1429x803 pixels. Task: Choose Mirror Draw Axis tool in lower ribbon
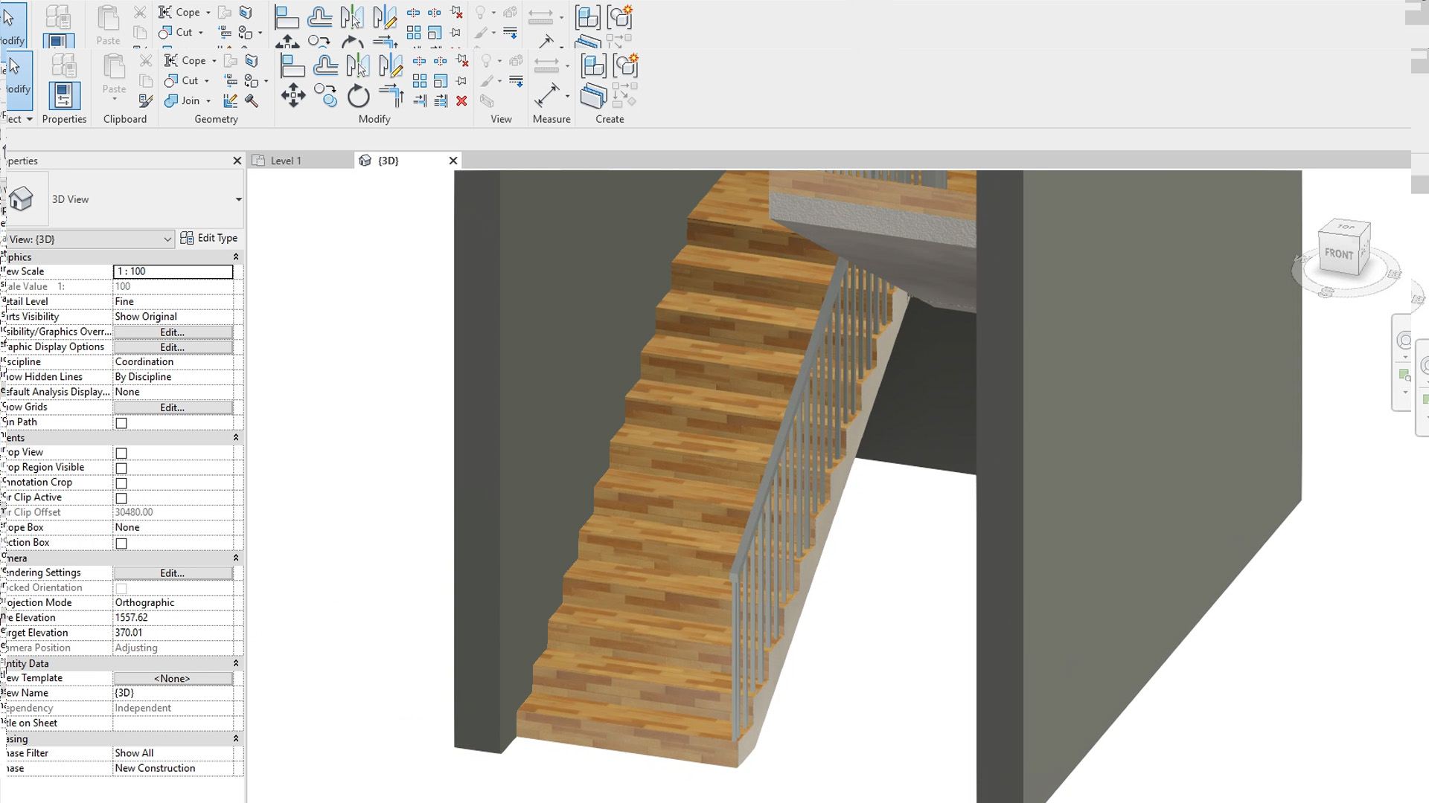[390, 66]
